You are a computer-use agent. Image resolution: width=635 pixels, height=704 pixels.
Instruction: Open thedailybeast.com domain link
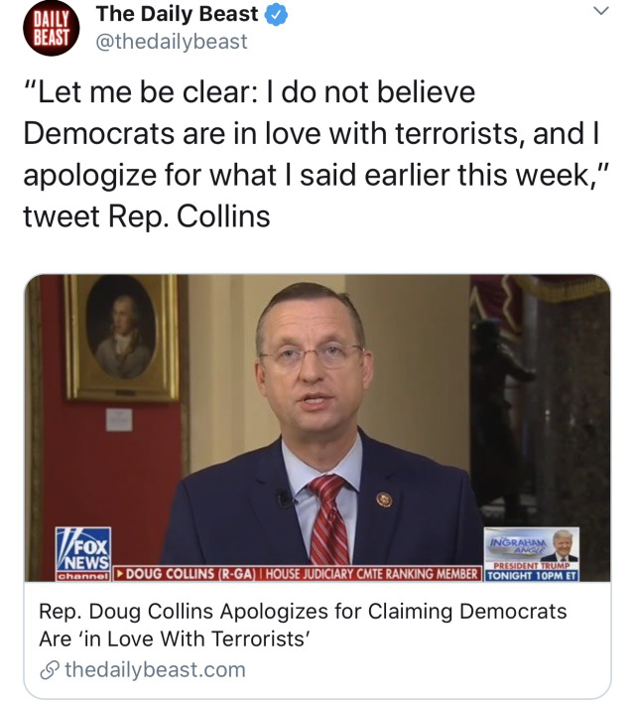[x=155, y=670]
